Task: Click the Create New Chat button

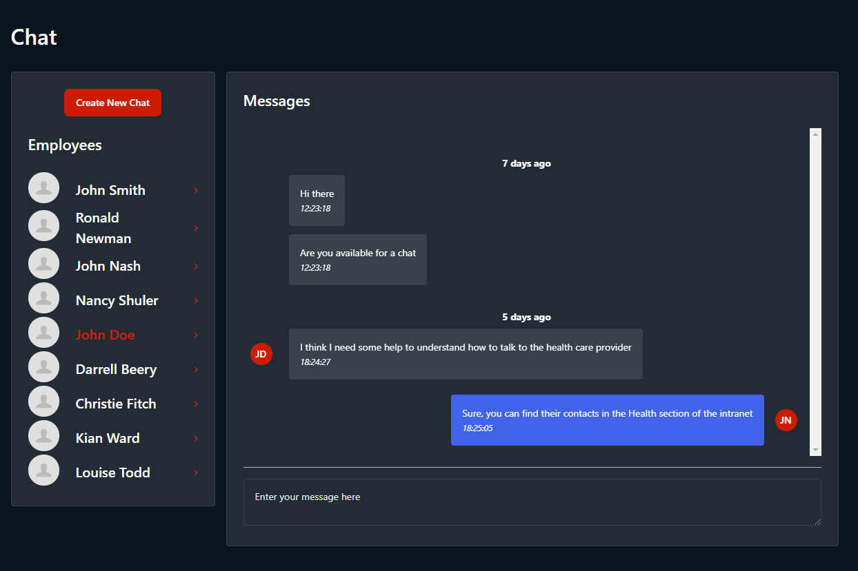Action: (x=112, y=102)
